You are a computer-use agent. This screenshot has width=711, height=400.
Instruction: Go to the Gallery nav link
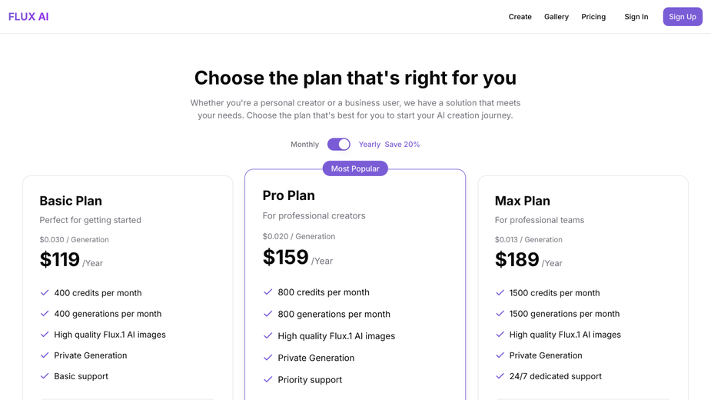coord(557,17)
